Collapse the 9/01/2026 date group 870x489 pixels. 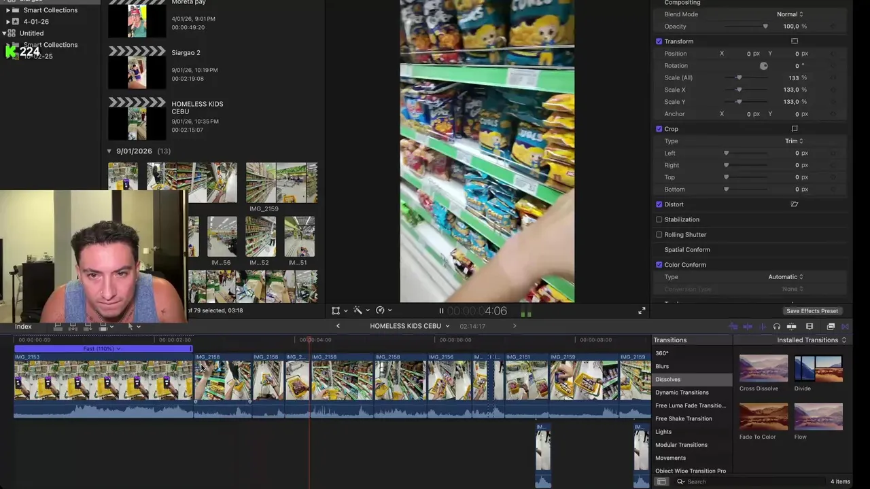109,151
